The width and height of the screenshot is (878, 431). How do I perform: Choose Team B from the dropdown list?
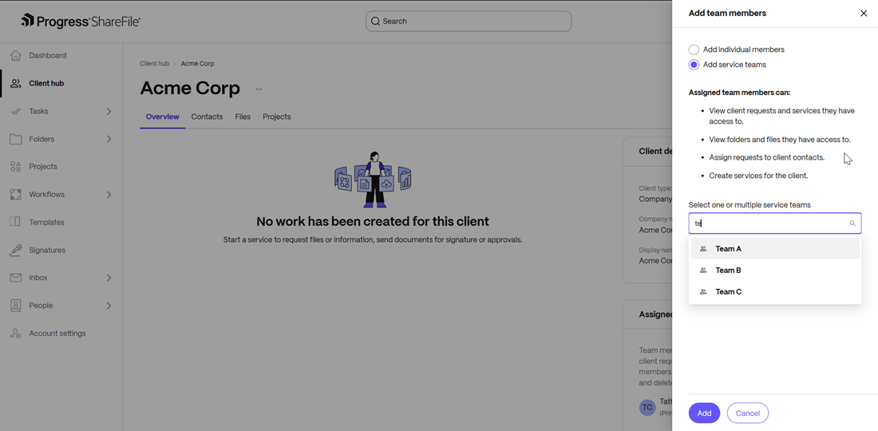pos(728,271)
